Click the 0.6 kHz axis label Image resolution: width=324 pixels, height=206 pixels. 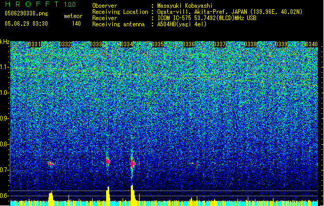click(5, 196)
